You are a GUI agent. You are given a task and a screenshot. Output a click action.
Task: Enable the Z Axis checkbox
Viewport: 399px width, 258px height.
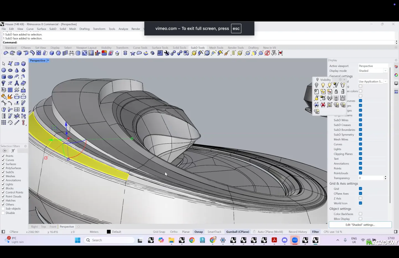click(x=360, y=198)
